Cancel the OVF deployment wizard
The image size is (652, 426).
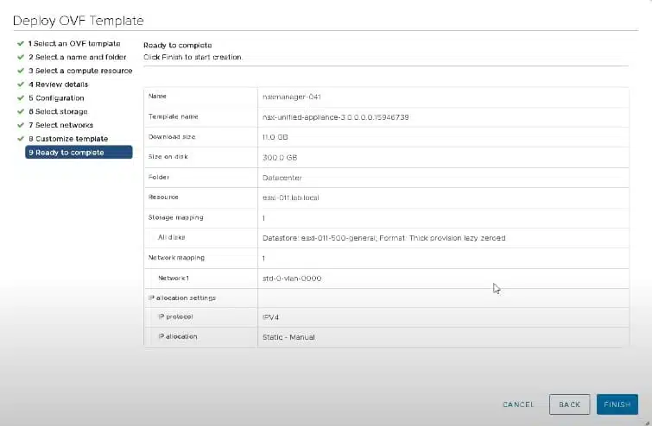click(518, 404)
